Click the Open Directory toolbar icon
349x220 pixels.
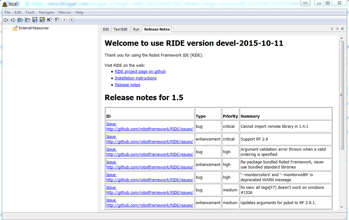tap(27, 20)
